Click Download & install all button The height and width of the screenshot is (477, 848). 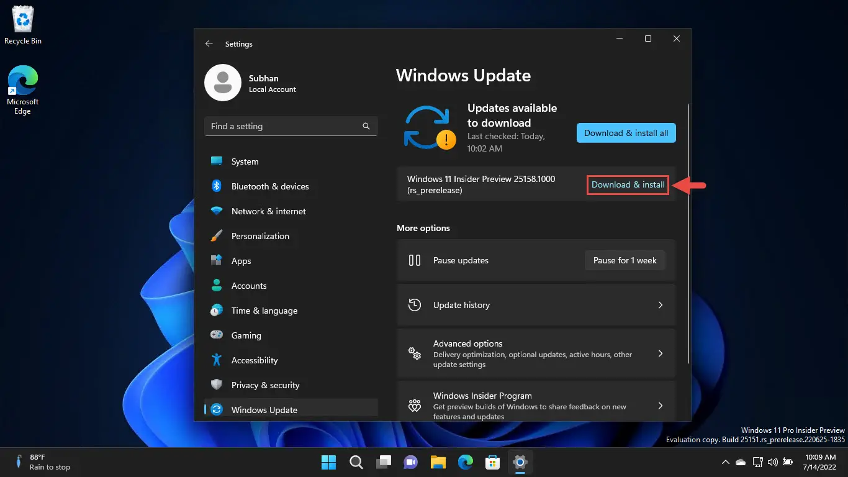[626, 133]
